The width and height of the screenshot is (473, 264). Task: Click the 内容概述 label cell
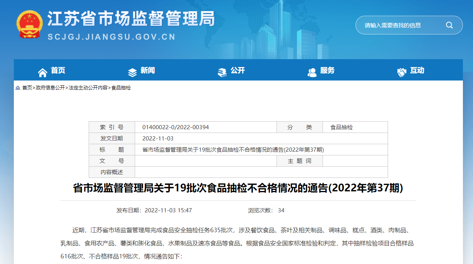pos(112,172)
